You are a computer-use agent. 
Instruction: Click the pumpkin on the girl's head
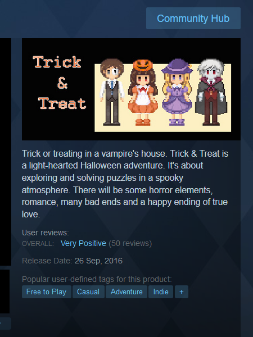143,65
